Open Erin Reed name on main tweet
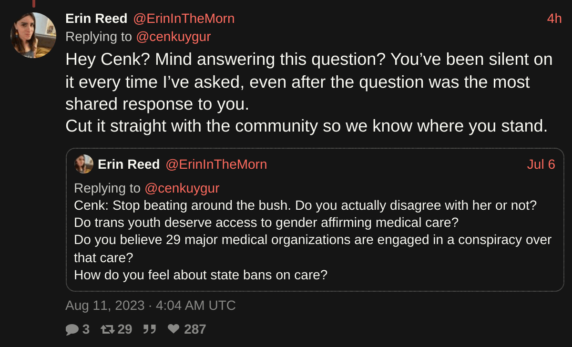The width and height of the screenshot is (572, 347). (x=96, y=19)
